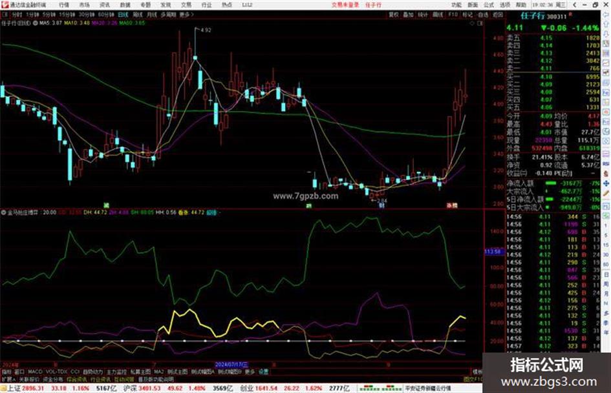
Task: Switch chart to 30分钟 period
Action: coord(87,14)
